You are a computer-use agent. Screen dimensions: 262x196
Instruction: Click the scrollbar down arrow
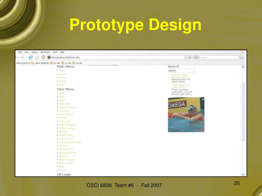pyautogui.click(x=243, y=174)
